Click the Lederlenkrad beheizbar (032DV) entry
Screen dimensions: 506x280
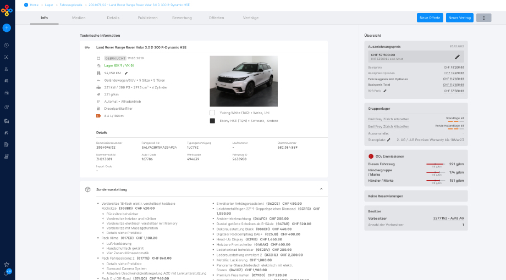tap(254, 250)
